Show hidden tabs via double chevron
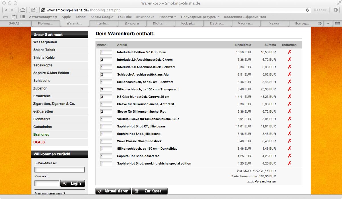 coord(320,23)
